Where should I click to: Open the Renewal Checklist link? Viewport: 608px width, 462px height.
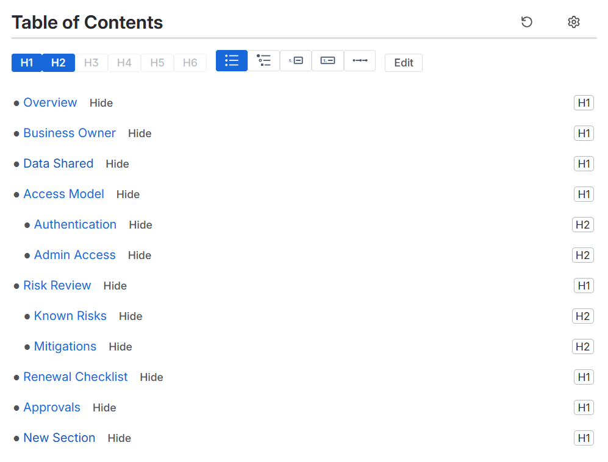tap(75, 377)
